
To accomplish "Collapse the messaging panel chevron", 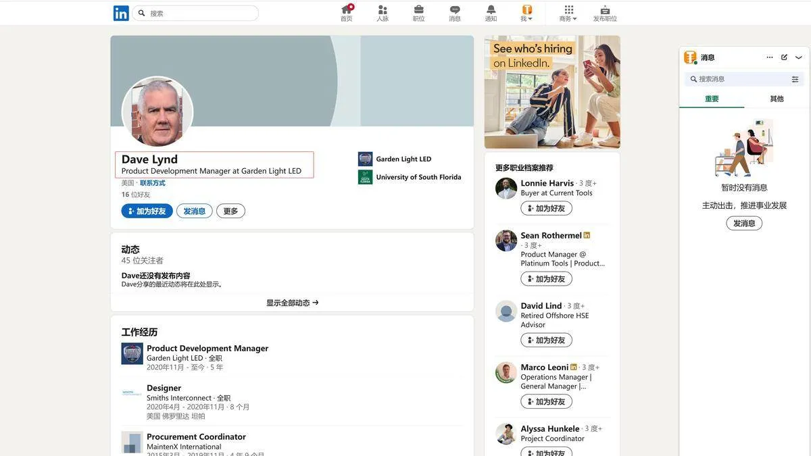I will [799, 57].
